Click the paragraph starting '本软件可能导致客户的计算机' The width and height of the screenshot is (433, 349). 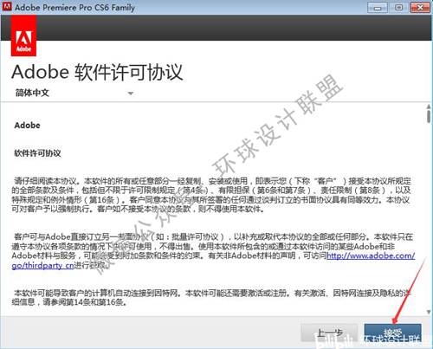(211, 298)
